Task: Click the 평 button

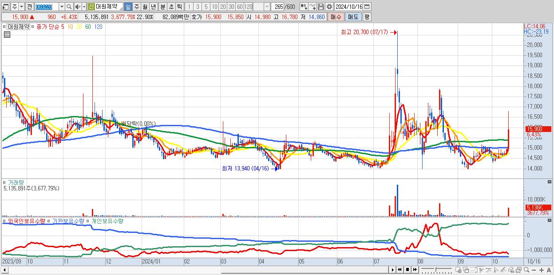Action: [x=367, y=17]
